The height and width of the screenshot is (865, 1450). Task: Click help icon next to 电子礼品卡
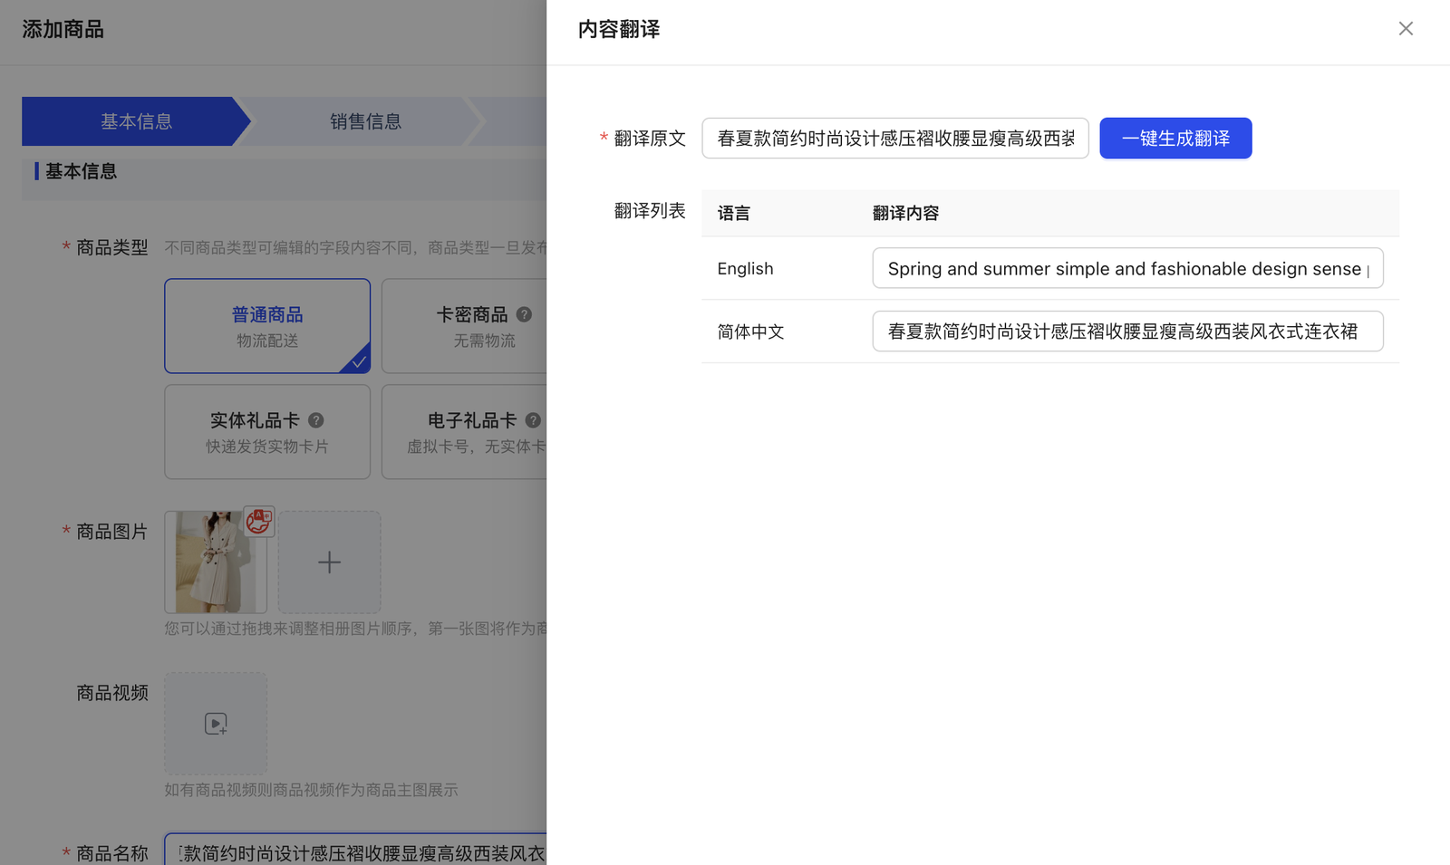point(533,420)
